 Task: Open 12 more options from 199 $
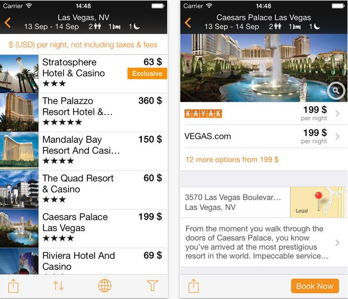(x=232, y=159)
